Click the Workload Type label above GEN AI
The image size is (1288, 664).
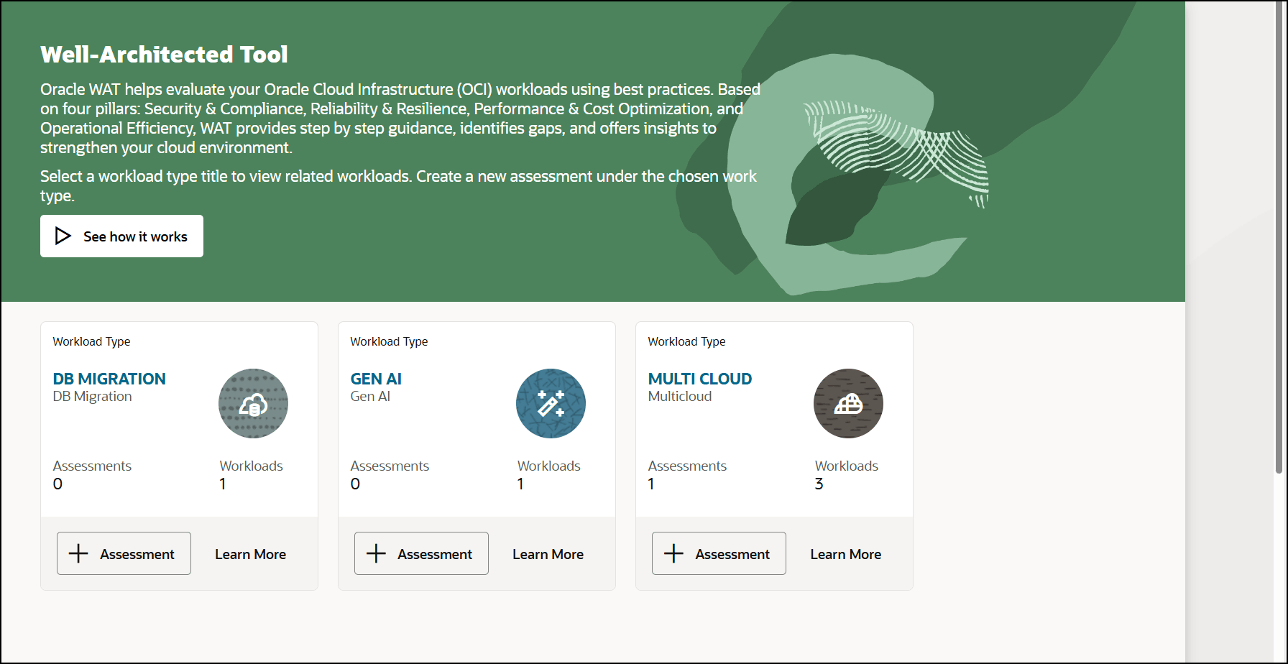click(x=389, y=341)
